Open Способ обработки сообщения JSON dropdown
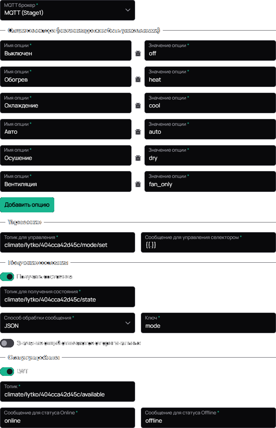 pyautogui.click(x=68, y=323)
